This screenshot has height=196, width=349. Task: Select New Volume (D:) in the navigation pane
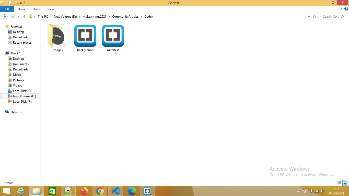20,96
